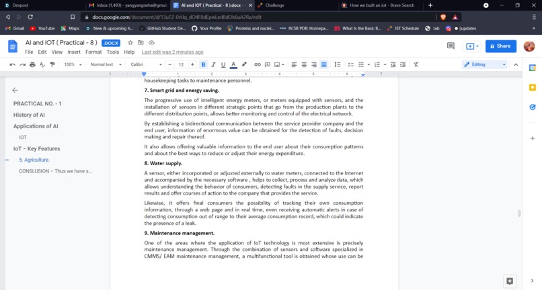Jump to History of AI in outline
The width and height of the screenshot is (542, 290).
[29, 115]
